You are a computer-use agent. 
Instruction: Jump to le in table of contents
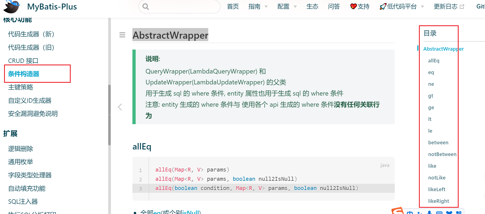pyautogui.click(x=430, y=131)
